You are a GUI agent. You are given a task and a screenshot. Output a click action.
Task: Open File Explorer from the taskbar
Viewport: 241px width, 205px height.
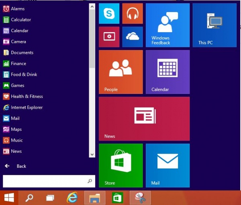95,198
